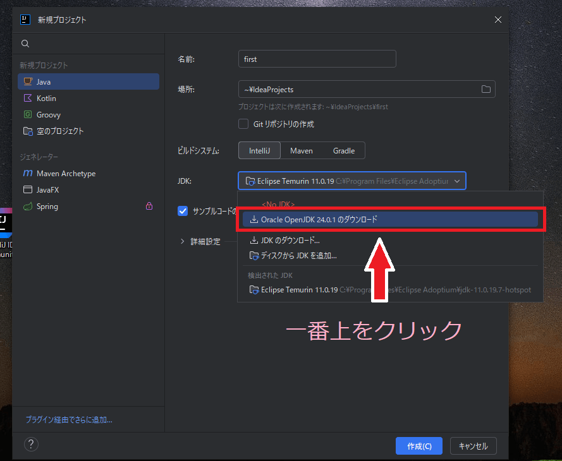562x461 pixels.
Task: Click the project name field
Action: tap(317, 59)
